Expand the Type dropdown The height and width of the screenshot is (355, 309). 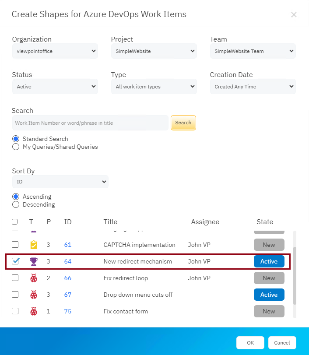pyautogui.click(x=154, y=86)
